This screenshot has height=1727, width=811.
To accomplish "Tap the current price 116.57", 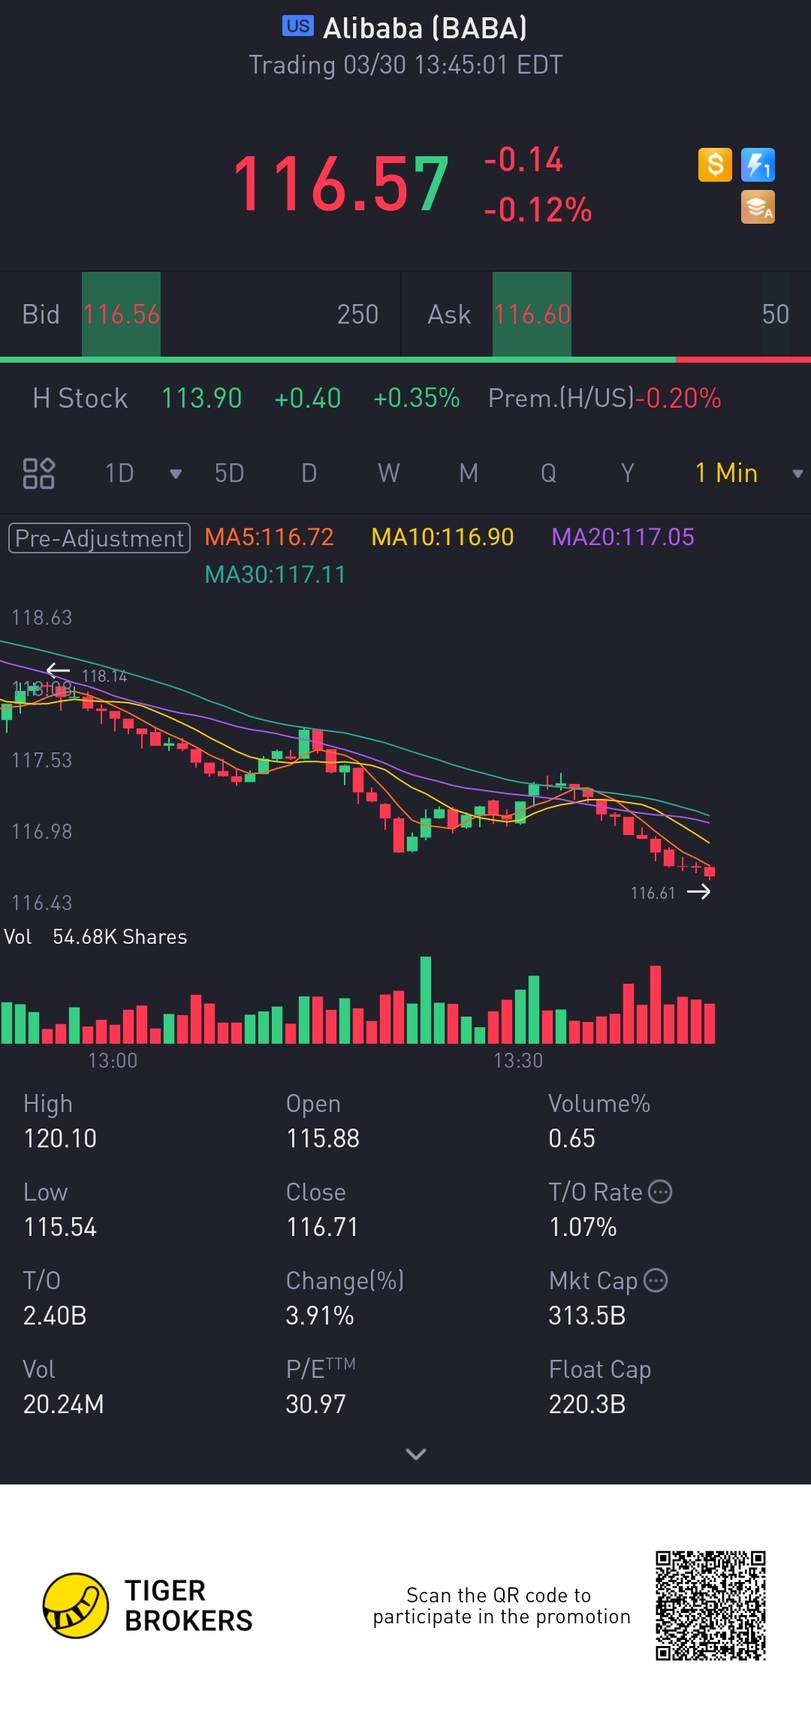I will pos(341,183).
